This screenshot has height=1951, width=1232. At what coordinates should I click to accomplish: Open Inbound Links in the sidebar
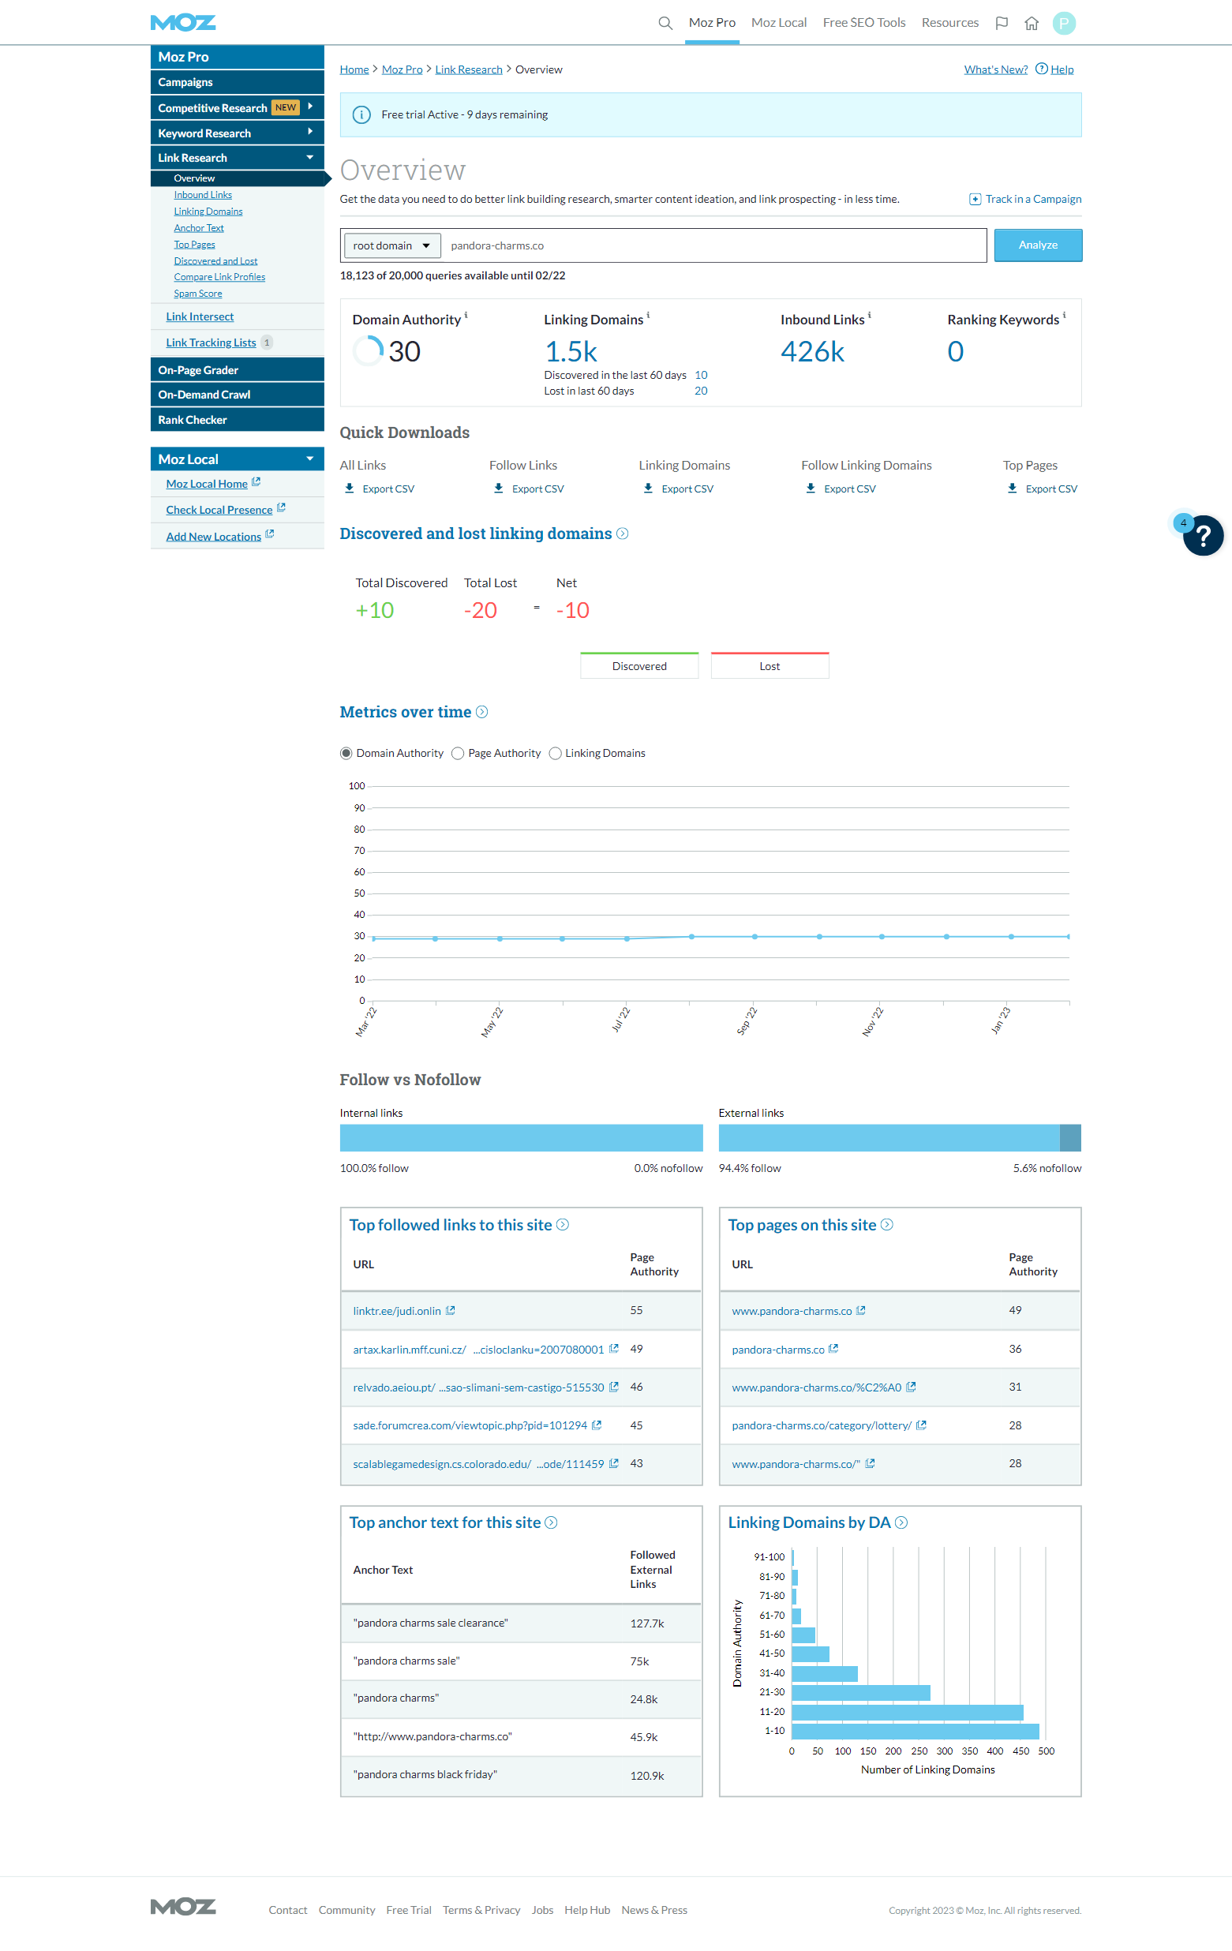(203, 195)
